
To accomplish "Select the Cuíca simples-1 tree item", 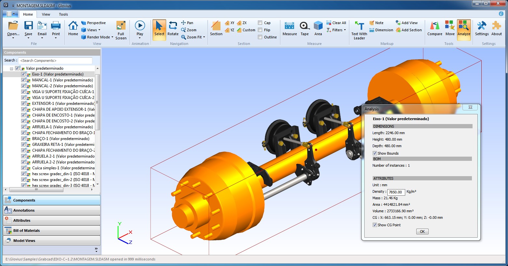I will click(x=63, y=168).
